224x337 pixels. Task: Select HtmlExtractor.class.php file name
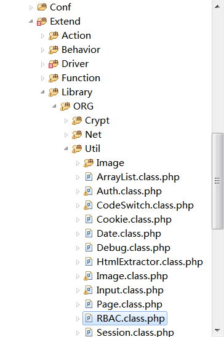pyautogui.click(x=150, y=262)
